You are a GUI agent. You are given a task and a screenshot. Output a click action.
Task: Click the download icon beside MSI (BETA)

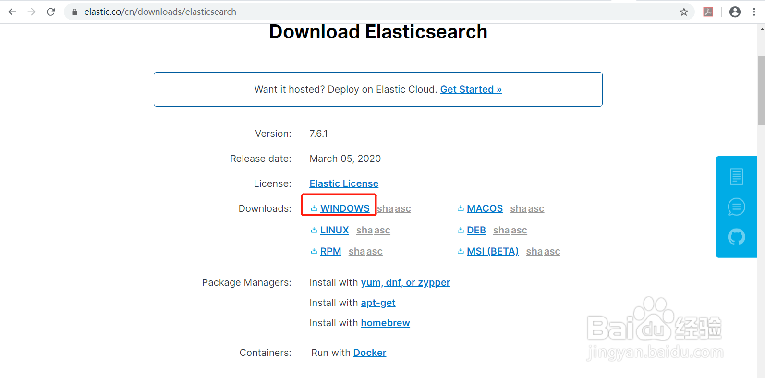click(x=461, y=251)
